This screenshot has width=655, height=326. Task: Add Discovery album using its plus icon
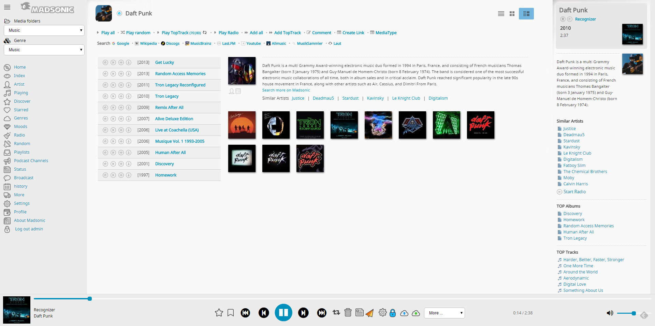121,164
